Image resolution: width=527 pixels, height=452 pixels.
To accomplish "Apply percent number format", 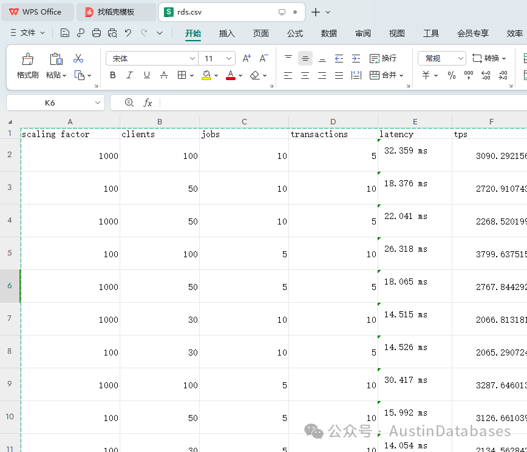I will click(452, 75).
